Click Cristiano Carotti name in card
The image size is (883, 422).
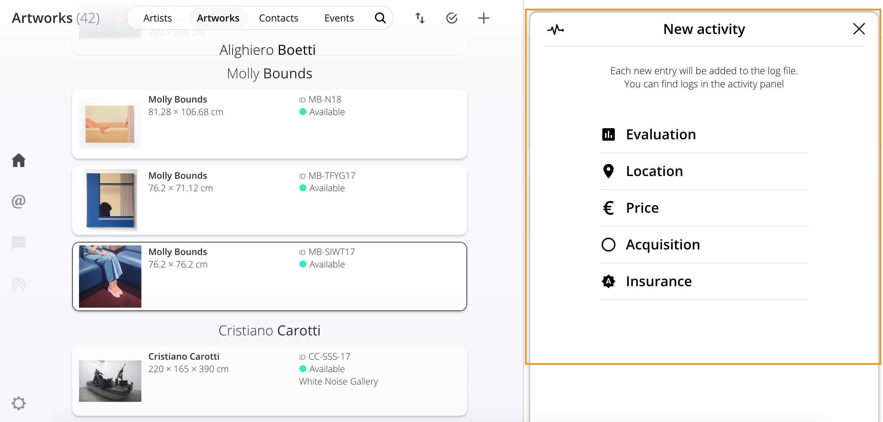point(184,357)
